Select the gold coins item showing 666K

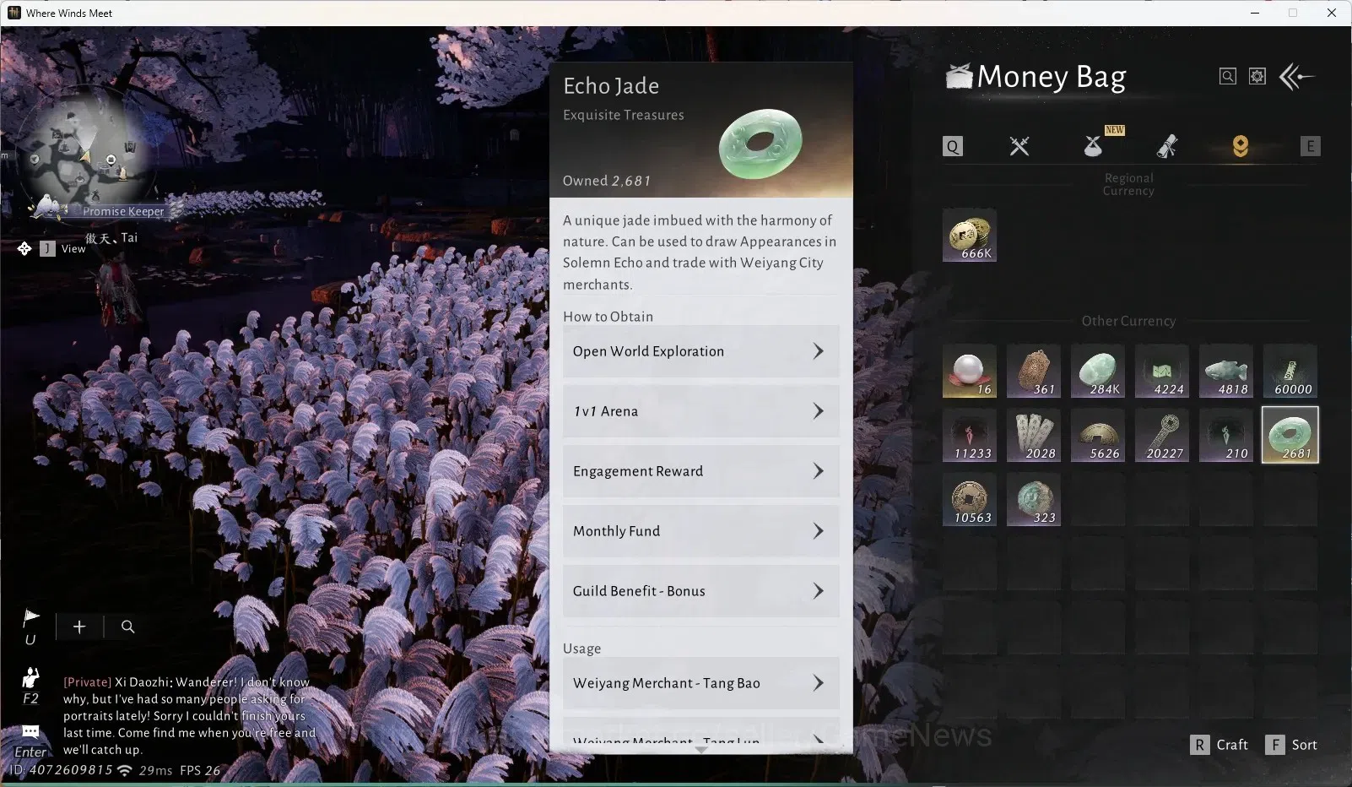pyautogui.click(x=970, y=235)
